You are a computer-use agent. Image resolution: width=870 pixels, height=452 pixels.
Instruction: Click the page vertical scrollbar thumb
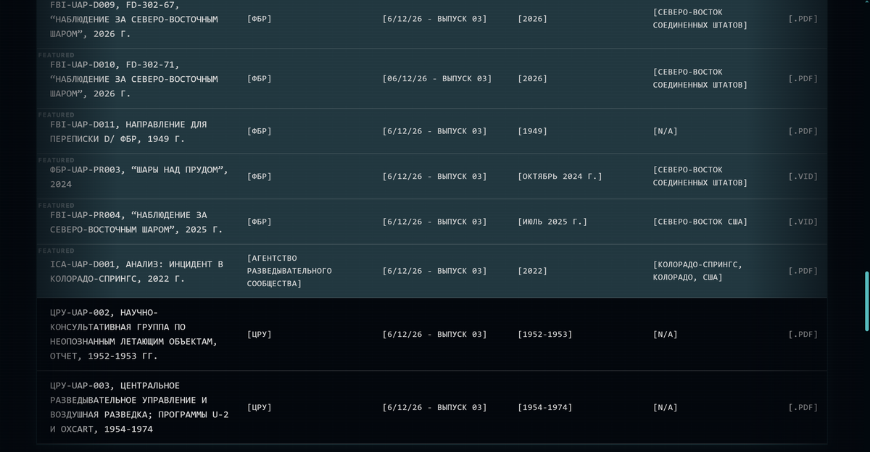[866, 301]
